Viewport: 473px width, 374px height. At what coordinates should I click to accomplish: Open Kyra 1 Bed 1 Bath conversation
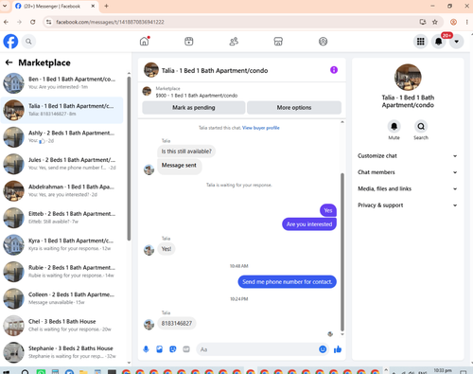(61, 244)
